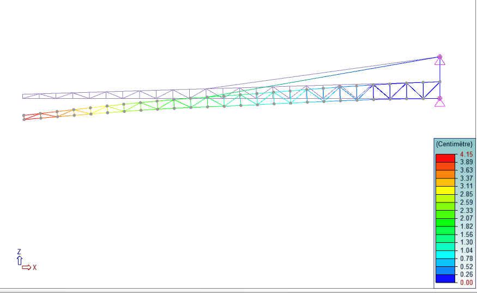Select the lower pinned support symbol
477x293 pixels.
pos(439,102)
